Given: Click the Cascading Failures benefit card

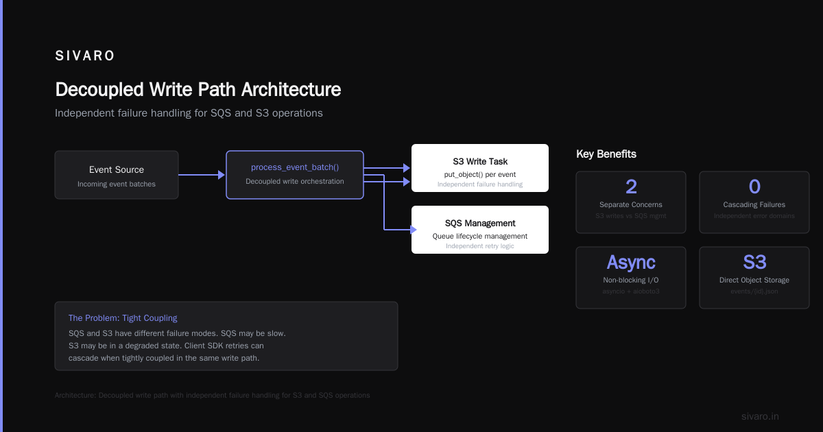Looking at the screenshot, I should pos(754,202).
